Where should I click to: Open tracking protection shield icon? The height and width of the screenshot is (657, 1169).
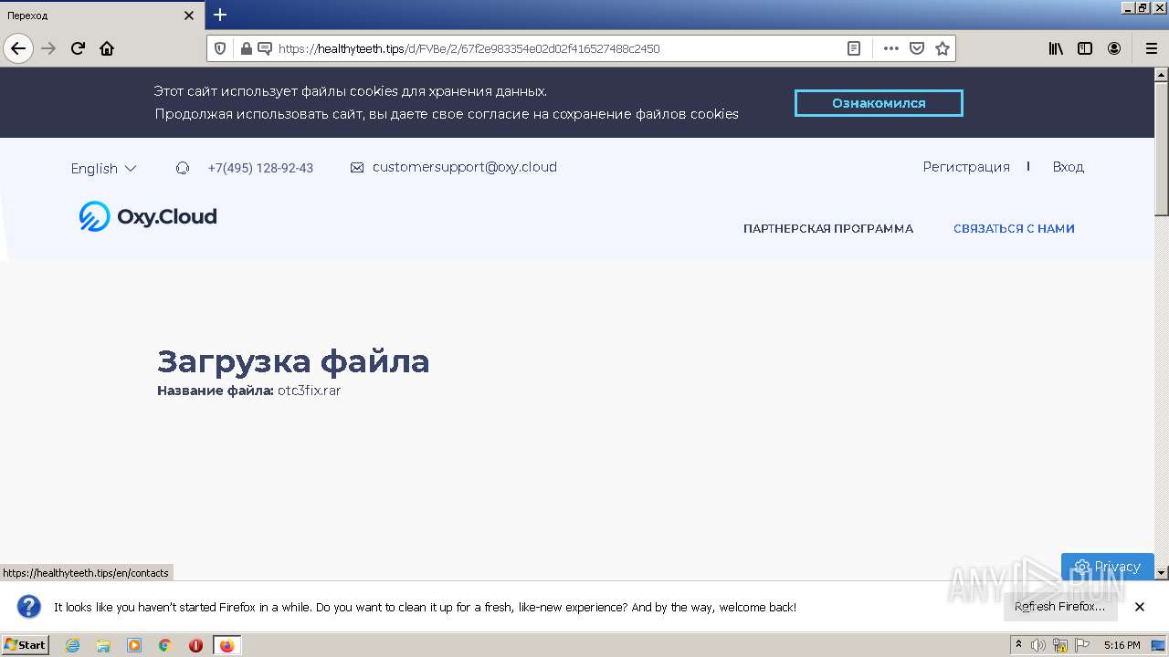pyautogui.click(x=220, y=48)
